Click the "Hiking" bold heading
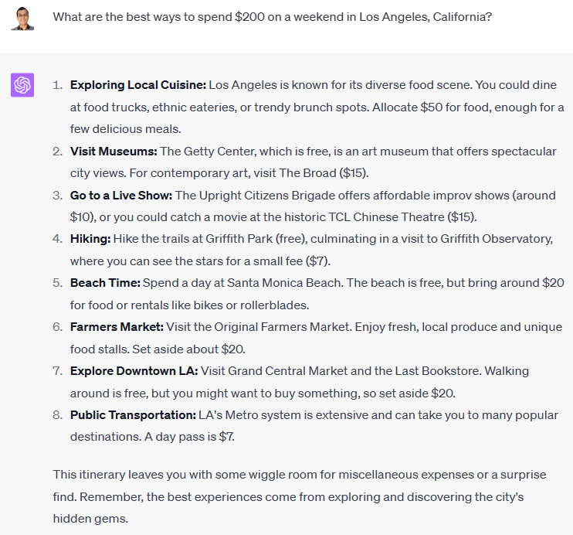This screenshot has width=573, height=535. point(90,239)
